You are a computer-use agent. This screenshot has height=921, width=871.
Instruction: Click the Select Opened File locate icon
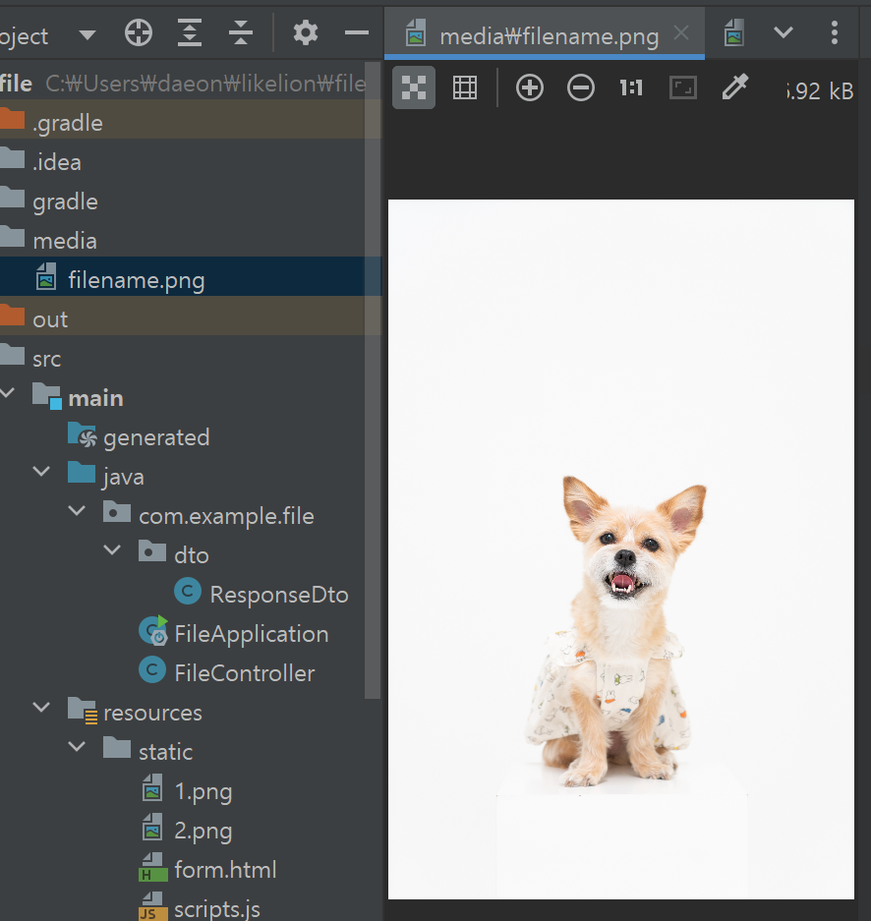(x=139, y=32)
